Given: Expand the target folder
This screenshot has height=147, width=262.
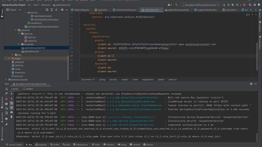Looking at the screenshot, I should (9, 58).
